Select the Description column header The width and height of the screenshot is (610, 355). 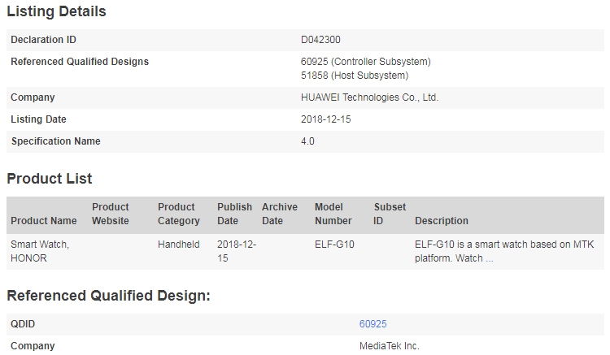[441, 221]
